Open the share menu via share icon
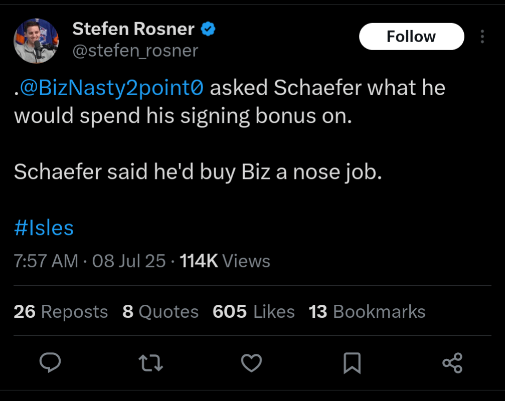This screenshot has height=401, width=505. 453,363
